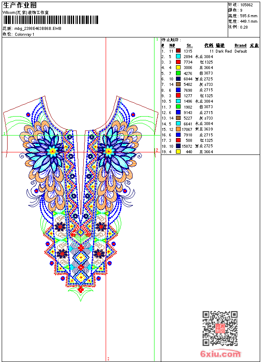Click the Dark Red swatch in row 1
Viewport: 261px width, 362px height.
point(178,51)
